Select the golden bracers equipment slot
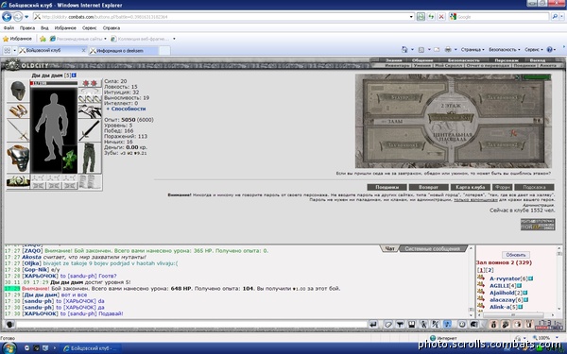This screenshot has height=354, width=567. point(18,110)
